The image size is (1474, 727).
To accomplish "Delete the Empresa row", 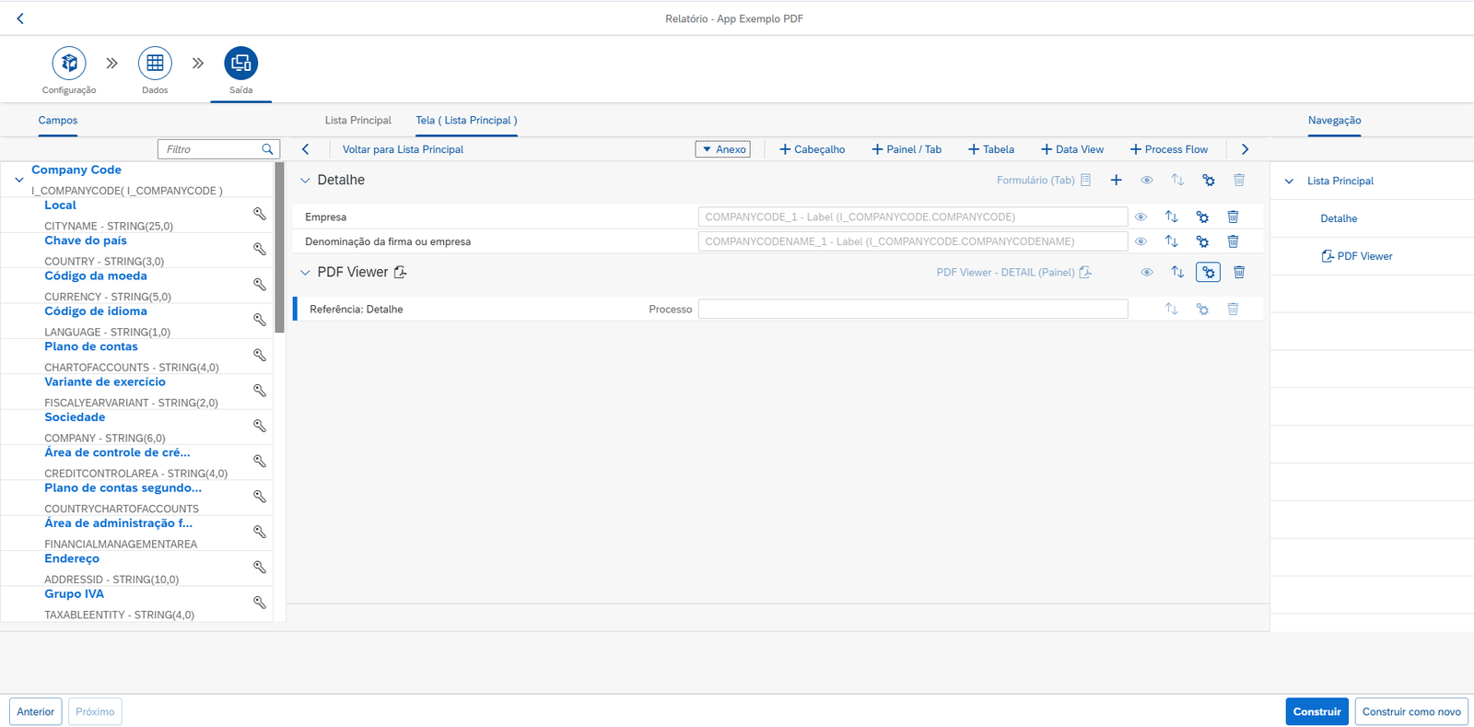I will [1233, 217].
